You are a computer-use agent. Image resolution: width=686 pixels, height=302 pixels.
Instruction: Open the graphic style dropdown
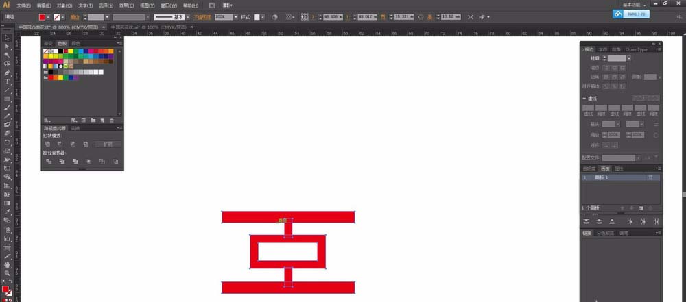(x=263, y=17)
